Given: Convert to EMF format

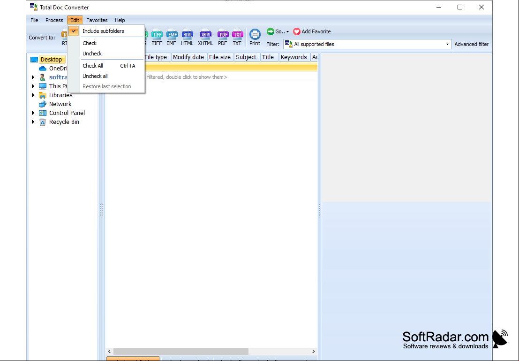Looking at the screenshot, I should (172, 37).
